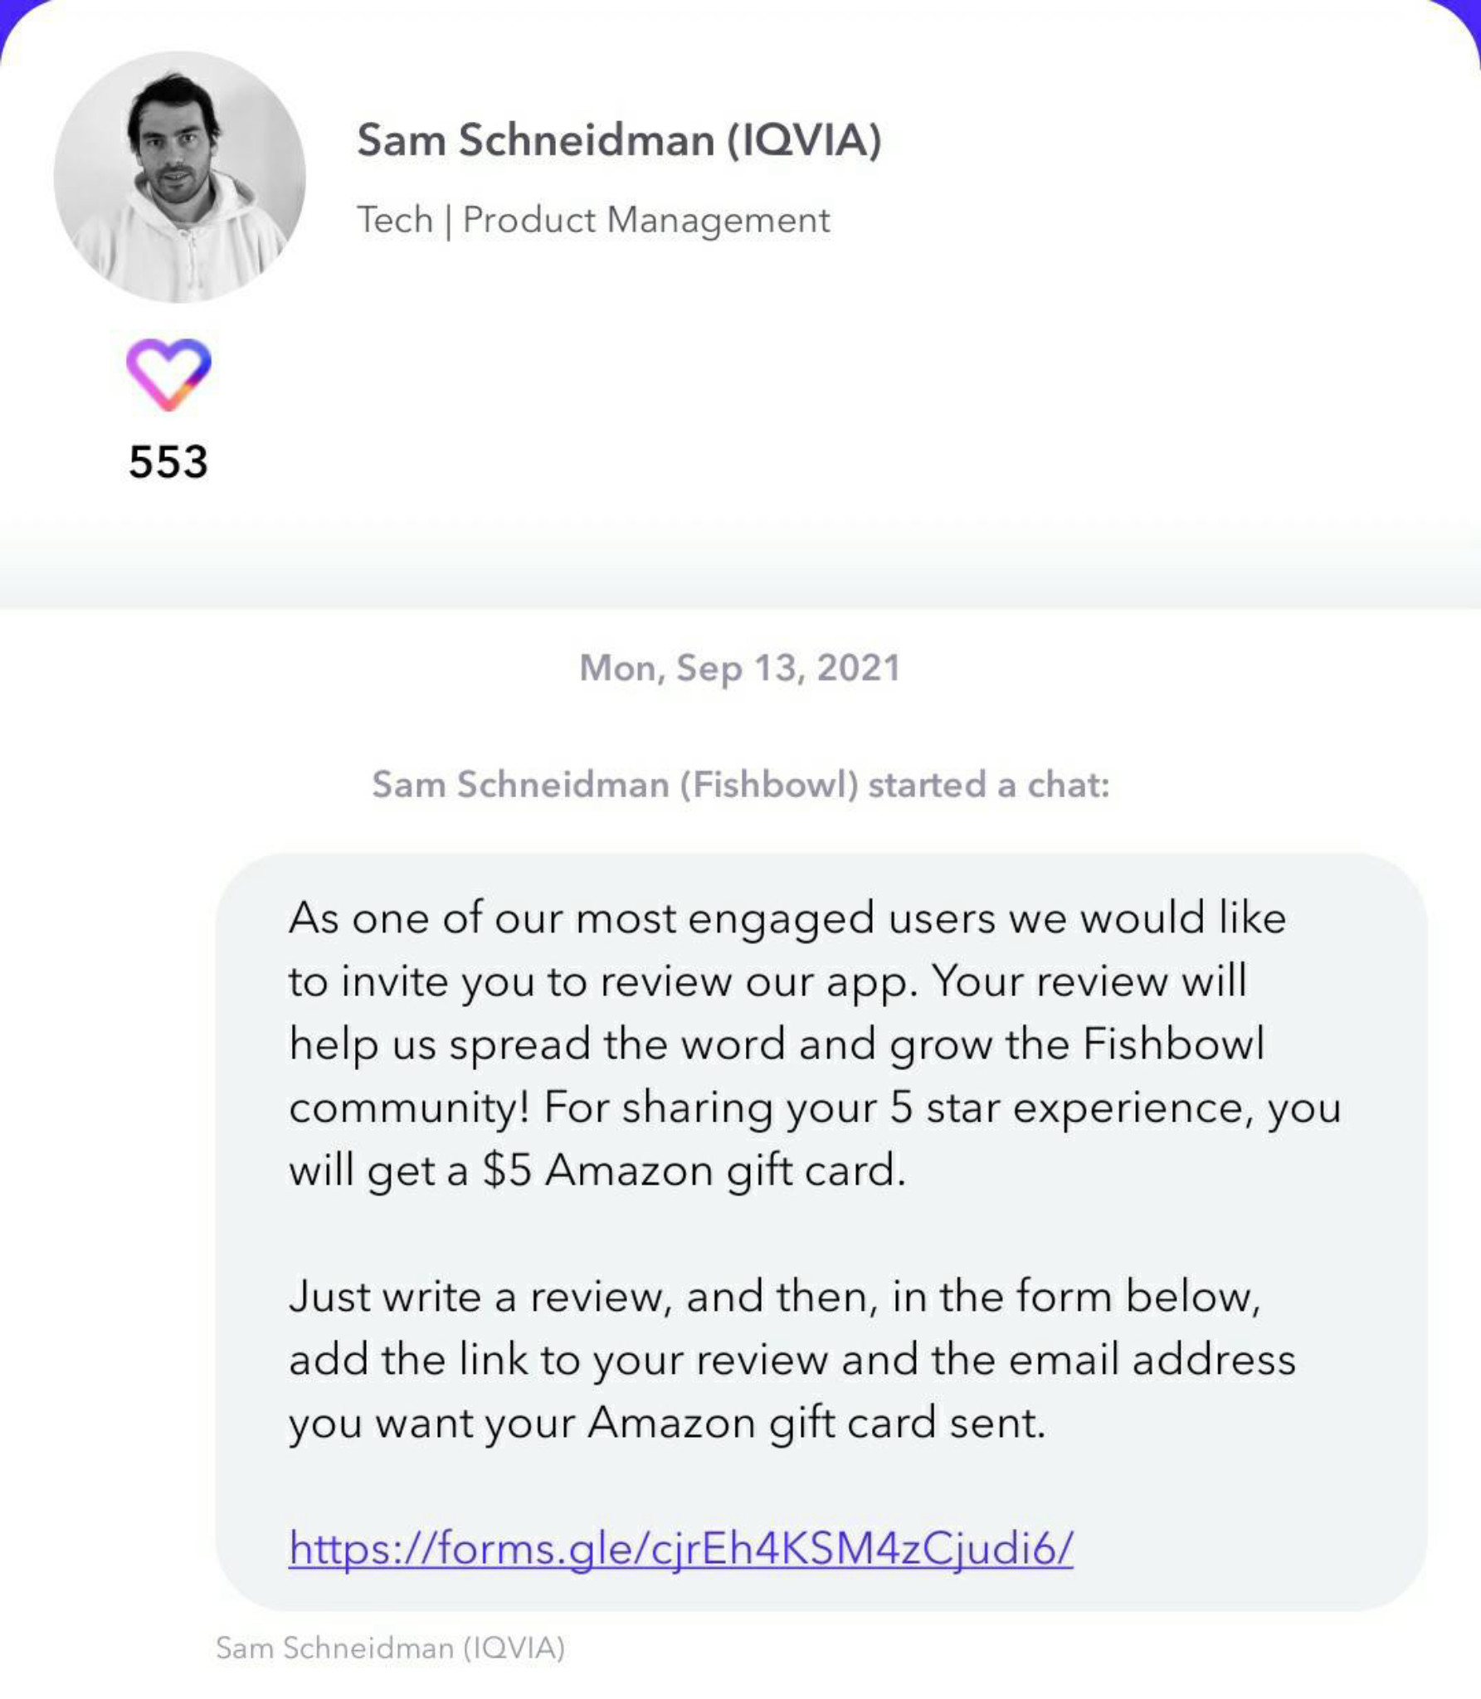Click the sender label below the message bubble
The image size is (1481, 1699).
point(390,1648)
